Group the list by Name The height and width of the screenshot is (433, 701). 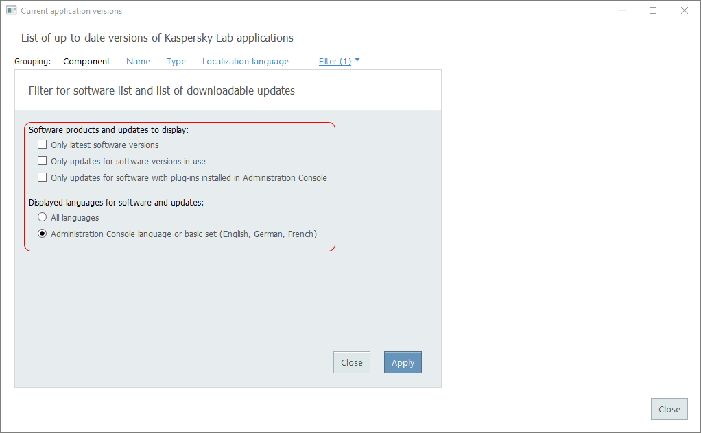coord(138,62)
